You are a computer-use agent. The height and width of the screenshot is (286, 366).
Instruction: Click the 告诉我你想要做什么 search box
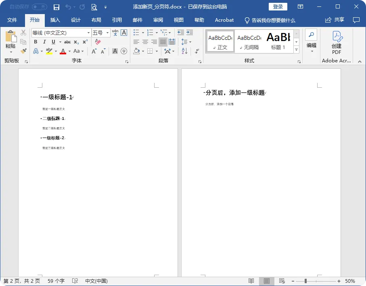point(270,20)
